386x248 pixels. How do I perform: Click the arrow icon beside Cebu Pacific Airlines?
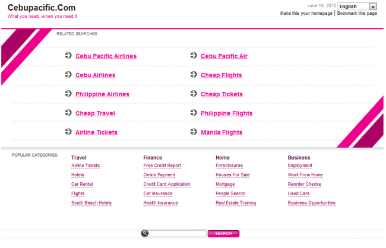(68, 55)
